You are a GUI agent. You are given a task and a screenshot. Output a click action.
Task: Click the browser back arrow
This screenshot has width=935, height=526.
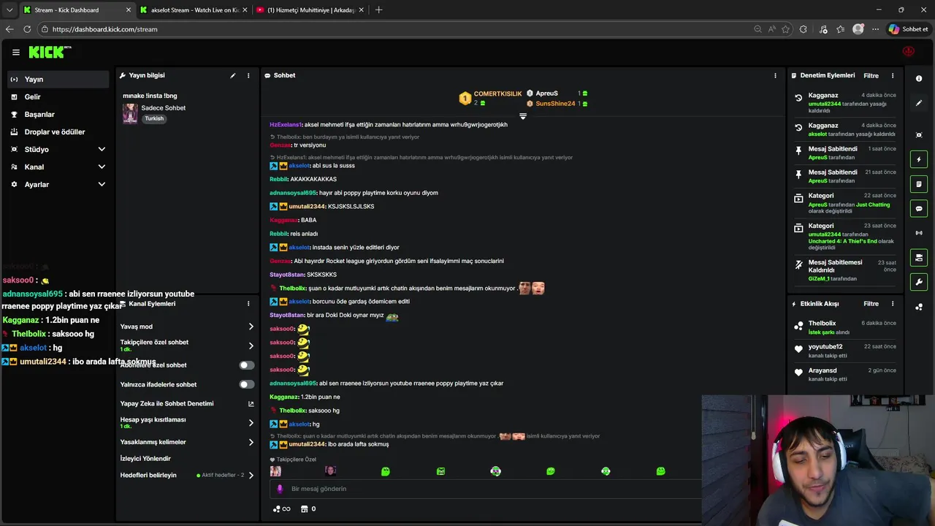tap(9, 29)
